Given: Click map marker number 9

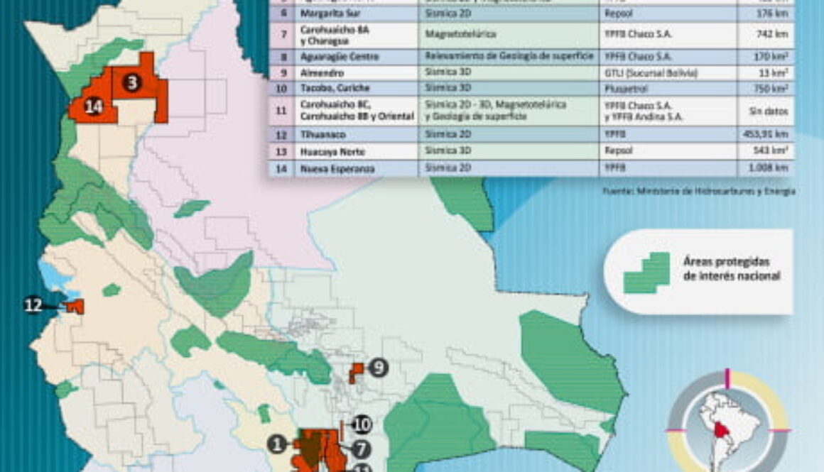Looking at the screenshot, I should pyautogui.click(x=379, y=368).
